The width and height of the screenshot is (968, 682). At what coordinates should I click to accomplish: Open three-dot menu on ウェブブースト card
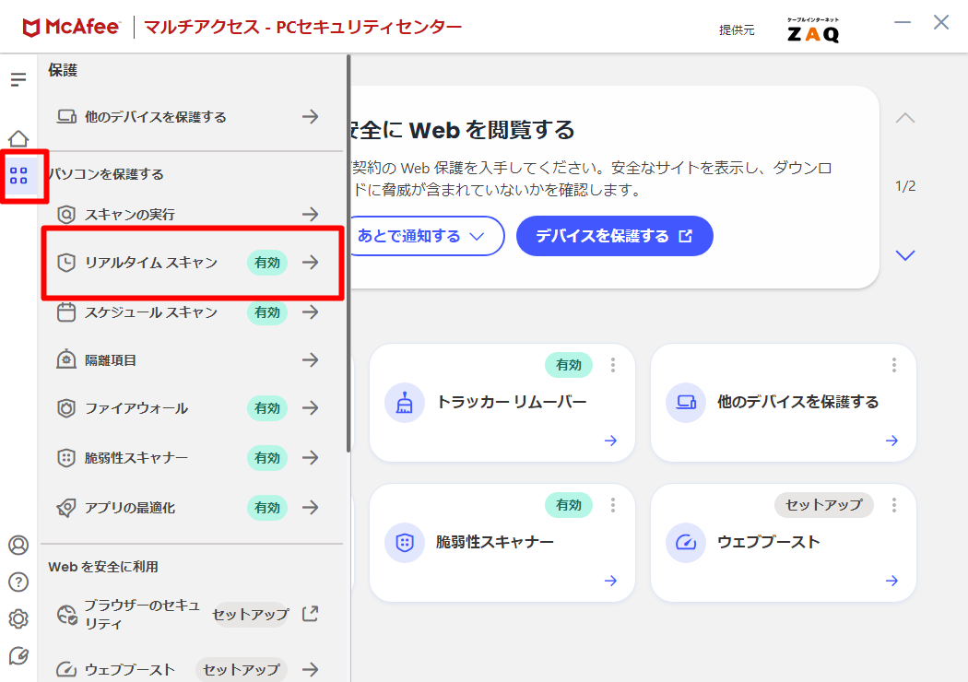(x=894, y=505)
